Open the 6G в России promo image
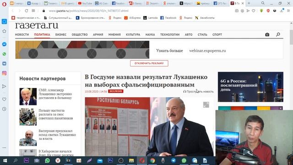Viewport: 293px width, 165px height. click(250, 87)
